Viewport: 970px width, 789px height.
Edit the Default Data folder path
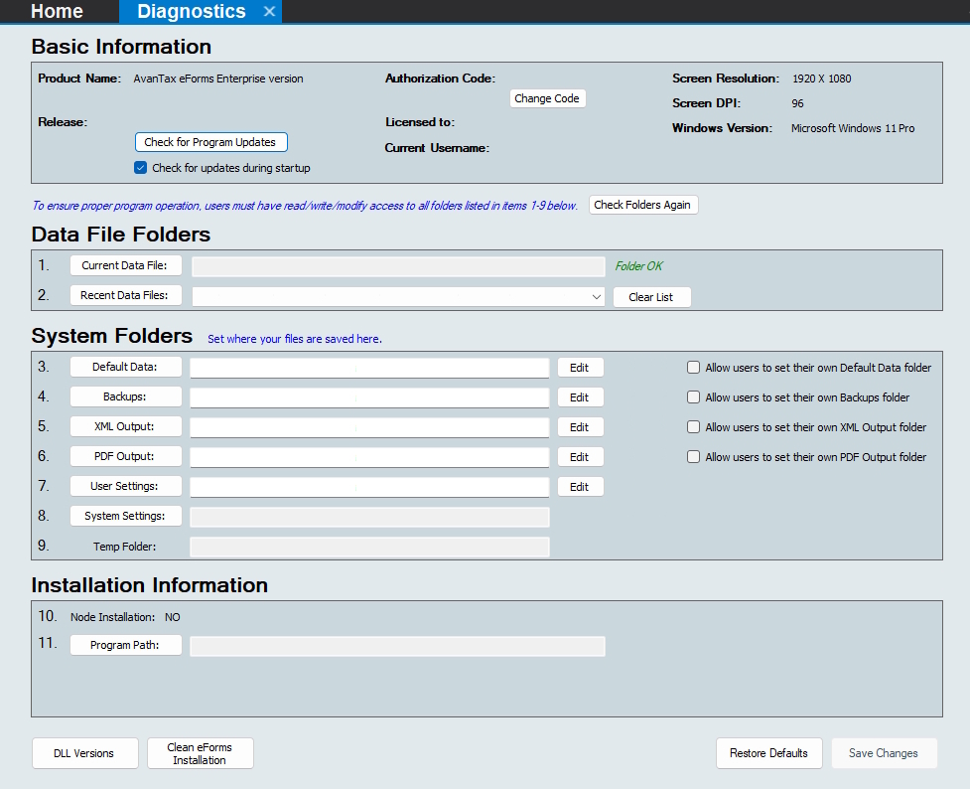(580, 368)
